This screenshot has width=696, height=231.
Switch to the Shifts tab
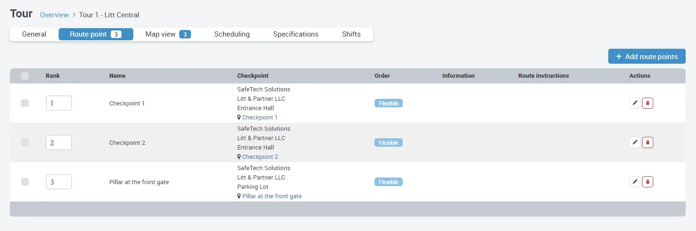click(x=352, y=34)
